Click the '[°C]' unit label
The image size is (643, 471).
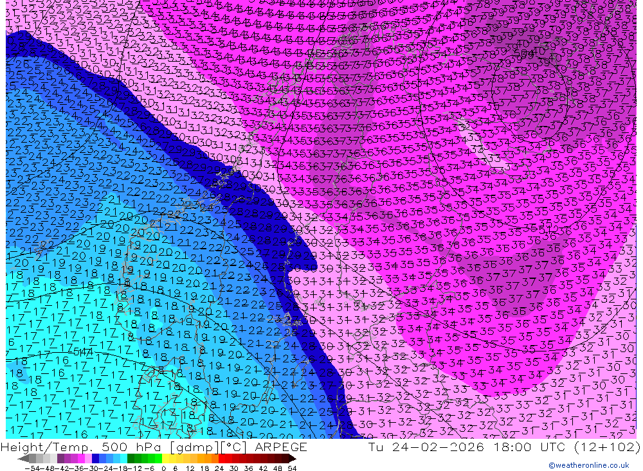(x=234, y=447)
